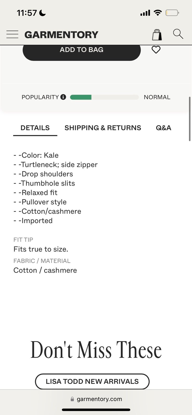192x415 pixels.
Task: Click the page scrollbar on right edge
Action: coord(190,119)
